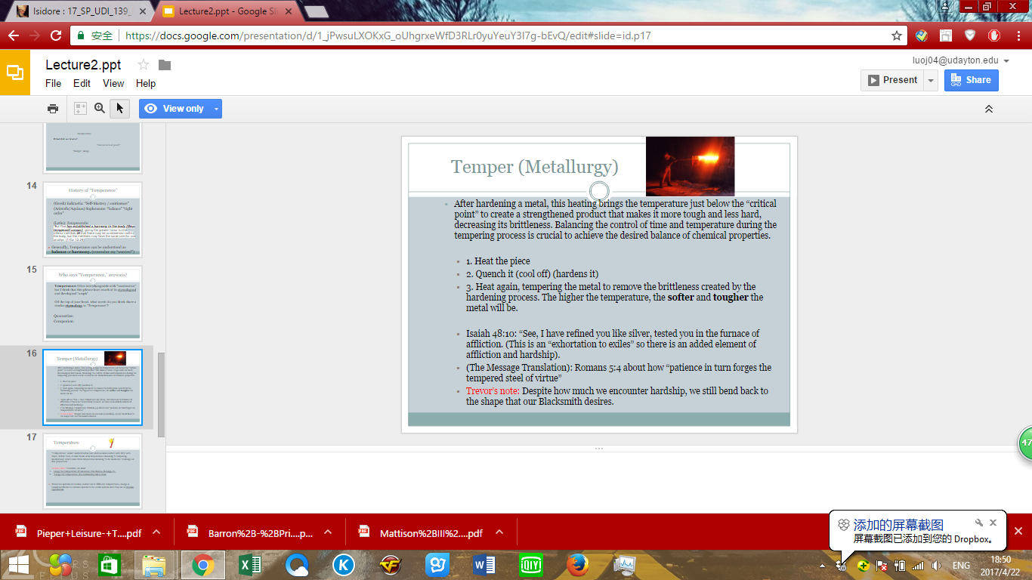Star the Lecture2.ppt presentation
1032x580 pixels.
point(144,65)
